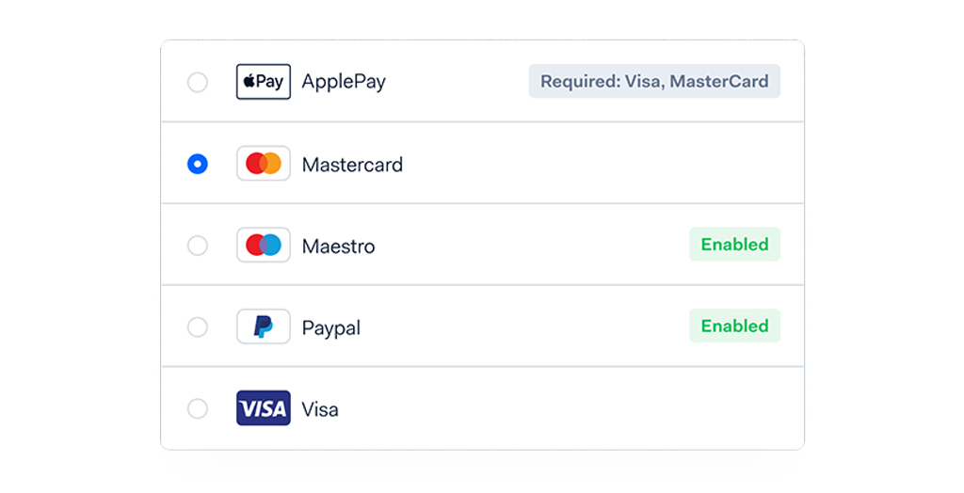Viewport: 964px width, 493px height.
Task: Click the Enabled badge on Paypal row
Action: tap(734, 326)
